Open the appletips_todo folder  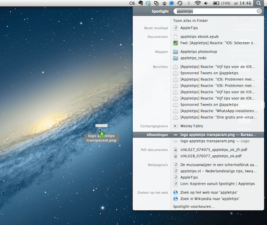[x=193, y=58]
